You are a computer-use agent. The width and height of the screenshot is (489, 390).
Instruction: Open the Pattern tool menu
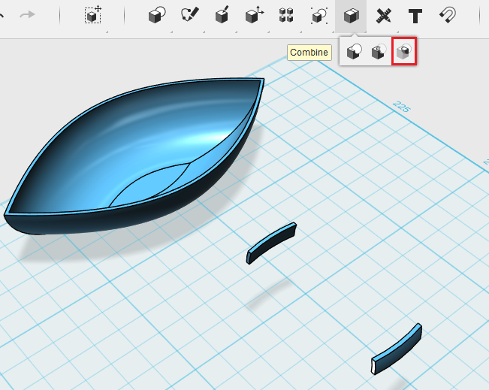click(x=286, y=15)
